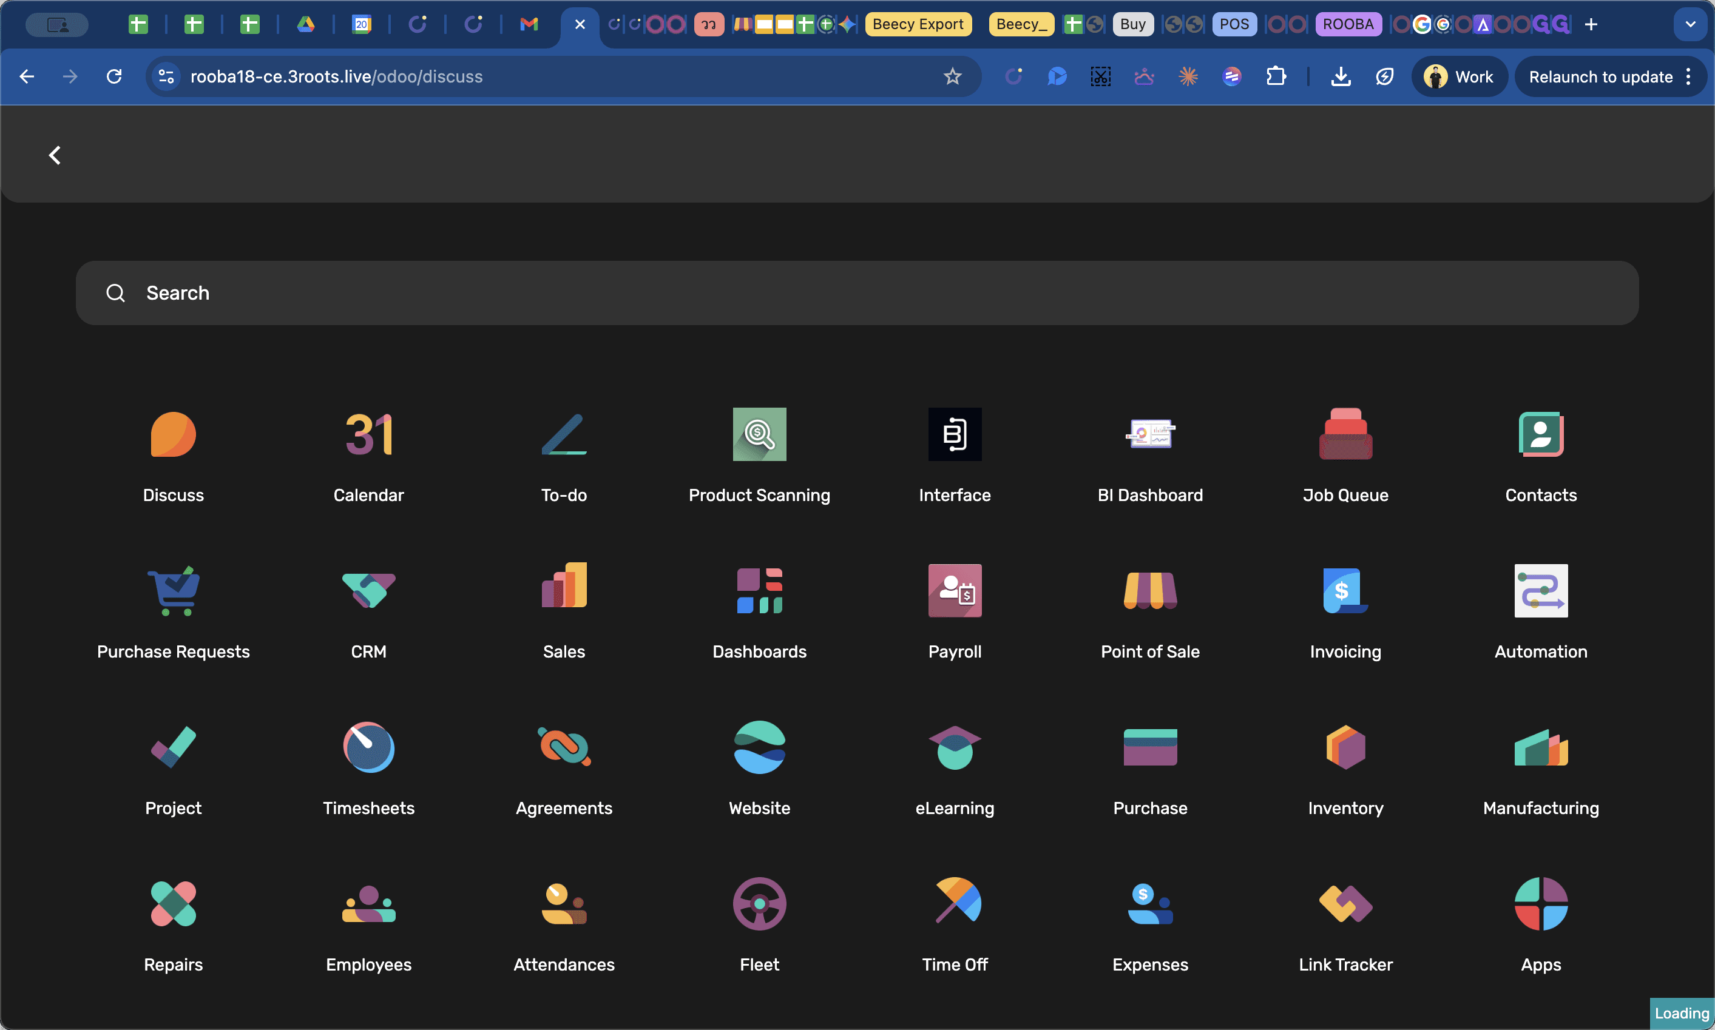Open the Apps module
The width and height of the screenshot is (1715, 1030).
click(1541, 925)
